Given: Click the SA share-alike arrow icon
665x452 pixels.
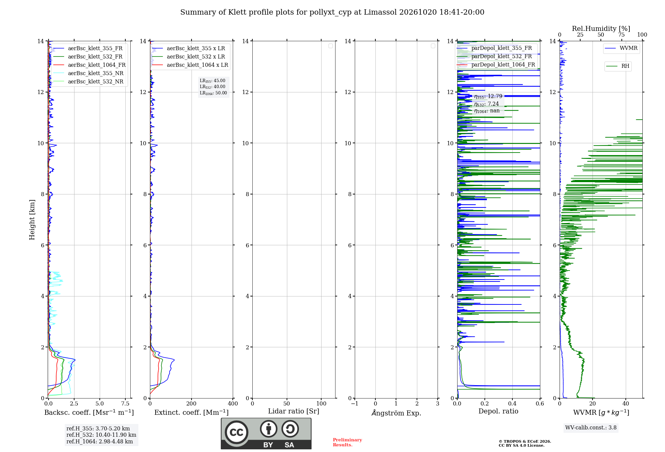Looking at the screenshot, I should (290, 429).
